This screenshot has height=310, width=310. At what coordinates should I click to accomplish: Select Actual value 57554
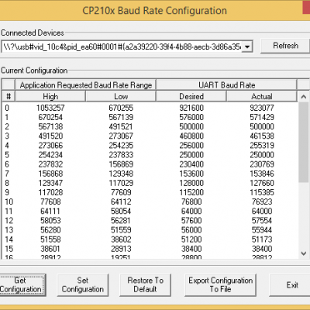tap(262, 221)
